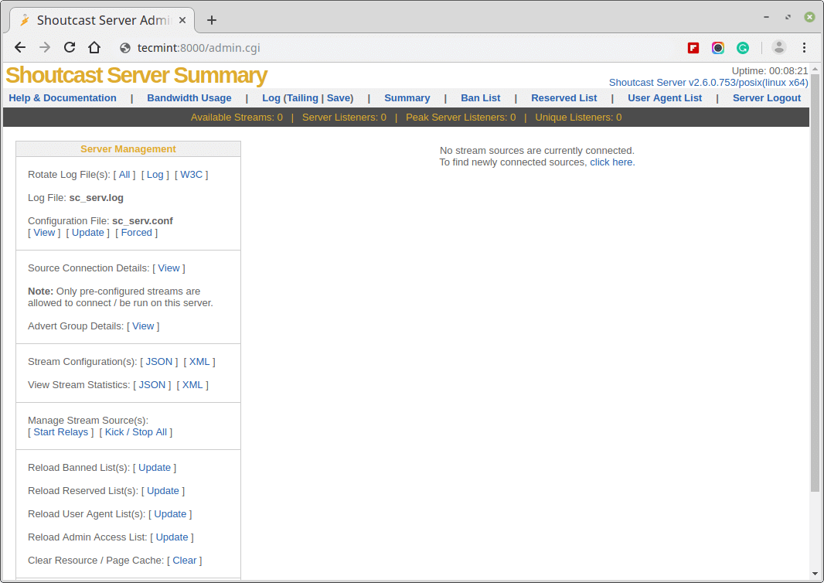Image resolution: width=824 pixels, height=583 pixels.
Task: Open Bandwidth Usage page
Action: (189, 97)
